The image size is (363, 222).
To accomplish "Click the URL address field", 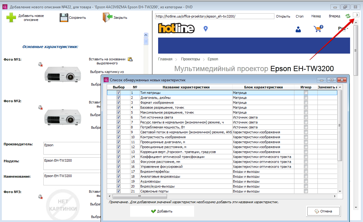I will coord(214,16).
